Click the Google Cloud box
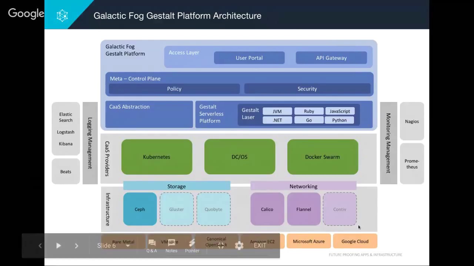474x266 pixels. coord(355,241)
